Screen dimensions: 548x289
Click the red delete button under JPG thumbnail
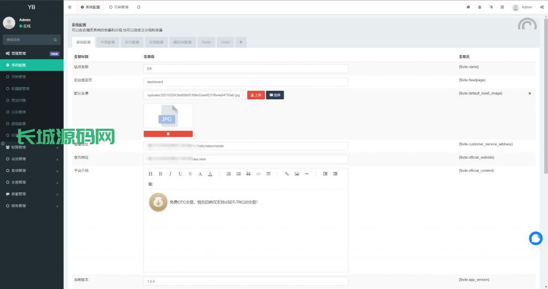click(168, 134)
